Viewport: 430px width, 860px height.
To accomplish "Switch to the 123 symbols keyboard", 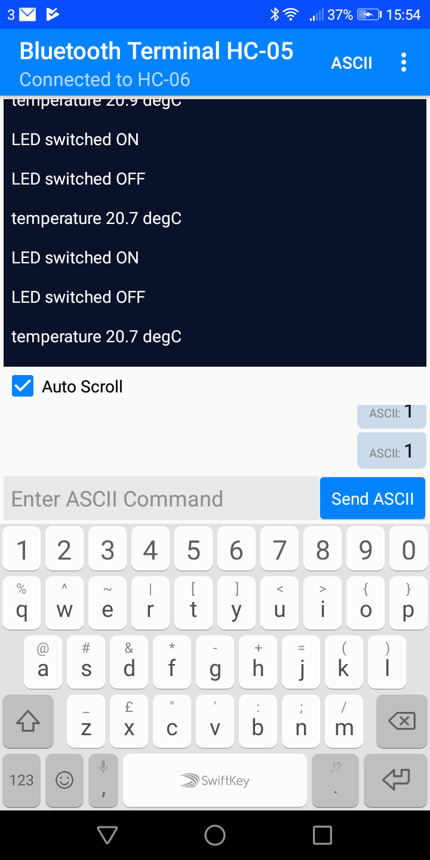I will tap(21, 780).
